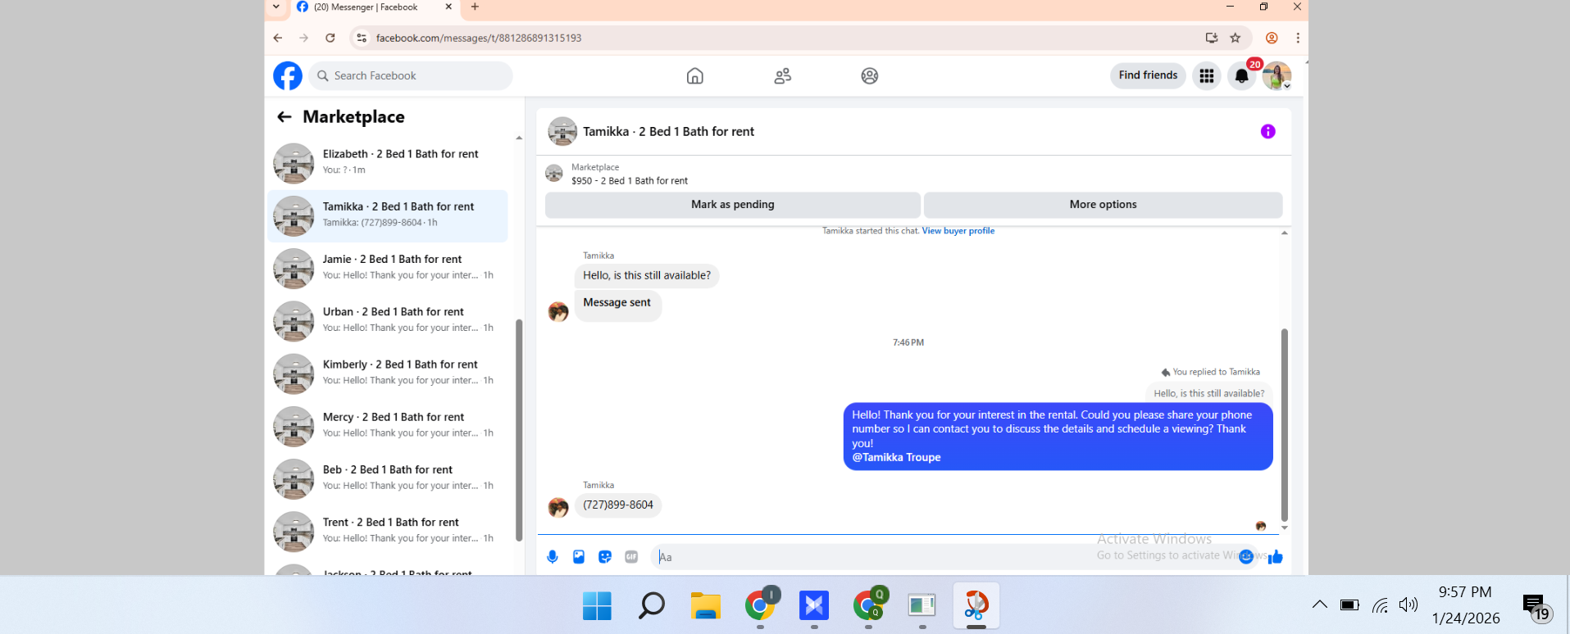Open conversation information purple icon
Screen dimensions: 1570x634
pos(1267,131)
